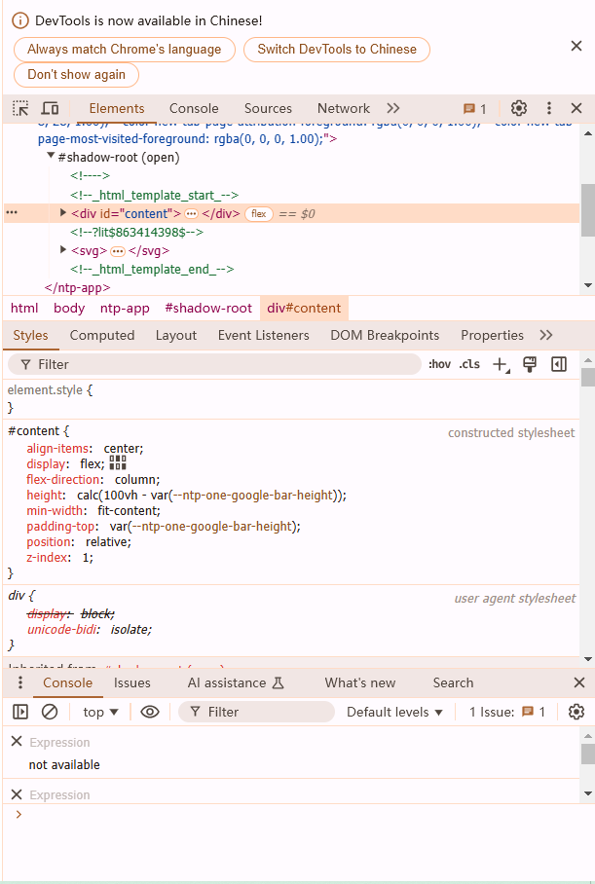Activate the inspect element picker icon
This screenshot has height=884, width=595.
click(20, 108)
